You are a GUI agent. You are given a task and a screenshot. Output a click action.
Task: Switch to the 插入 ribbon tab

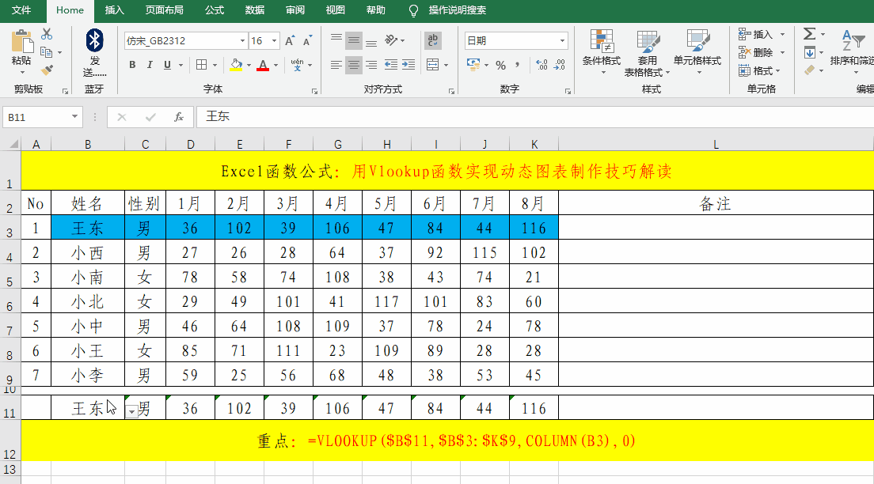click(x=115, y=10)
